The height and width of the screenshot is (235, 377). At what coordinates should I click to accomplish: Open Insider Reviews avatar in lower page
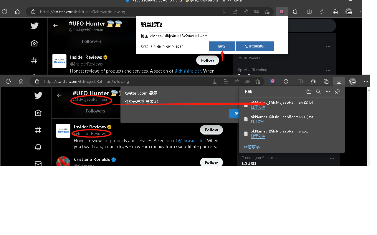click(x=63, y=131)
